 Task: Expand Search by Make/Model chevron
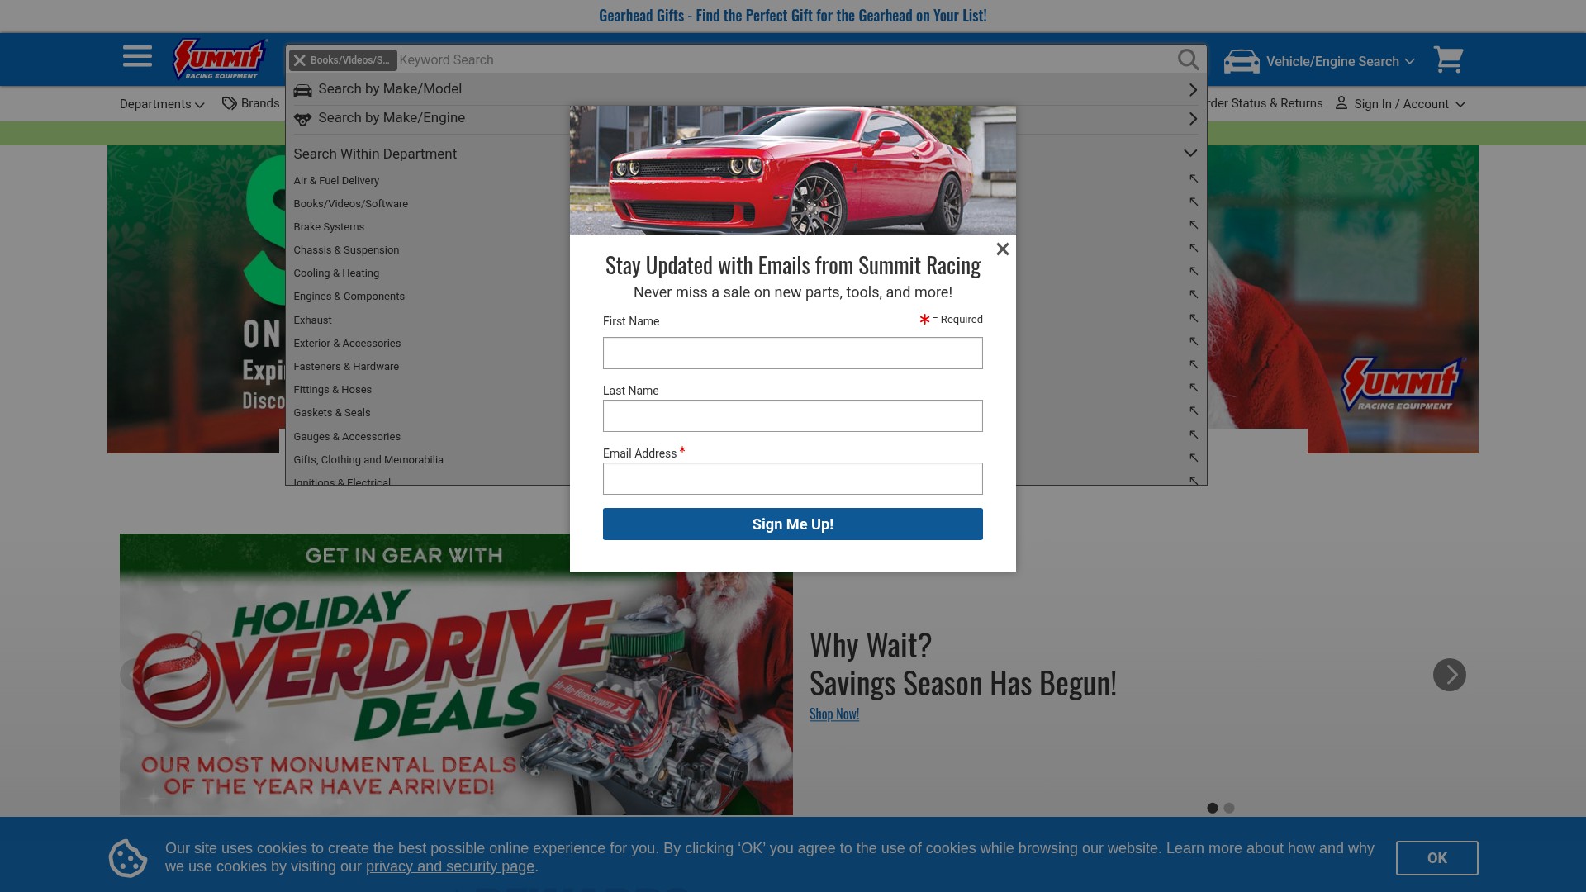pos(1193,89)
